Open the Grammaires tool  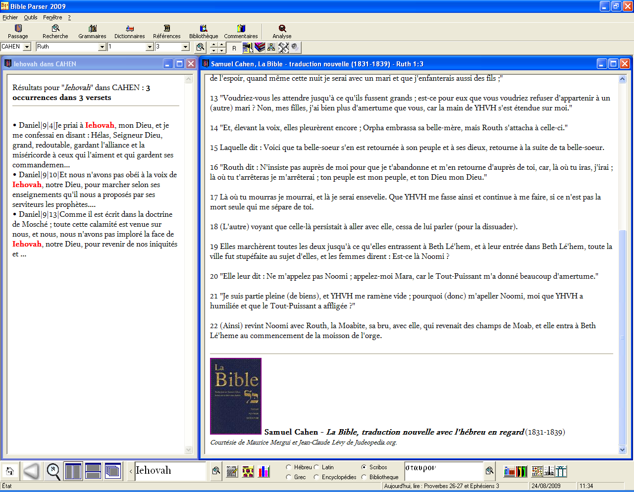tap(92, 32)
